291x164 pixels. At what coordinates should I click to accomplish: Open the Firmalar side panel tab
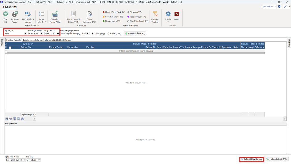point(2,43)
